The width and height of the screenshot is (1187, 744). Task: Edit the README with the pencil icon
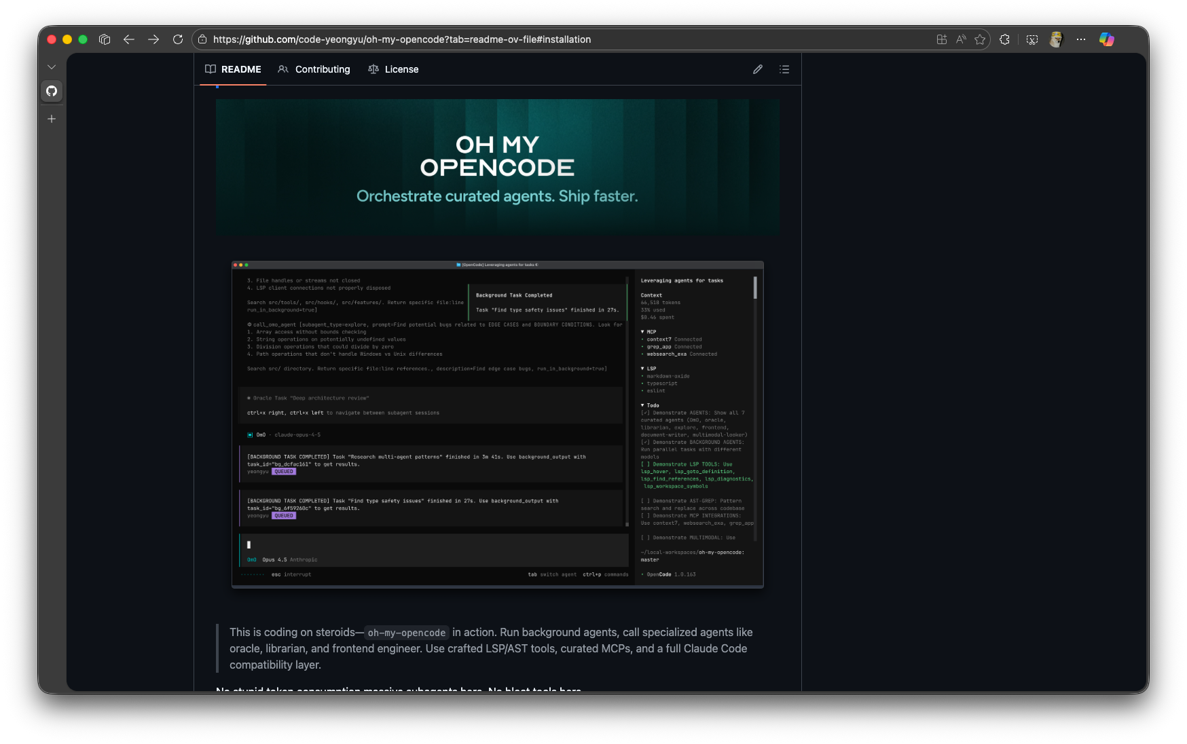(758, 69)
